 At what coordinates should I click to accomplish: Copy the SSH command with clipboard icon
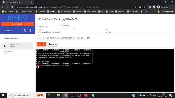coord(88,38)
